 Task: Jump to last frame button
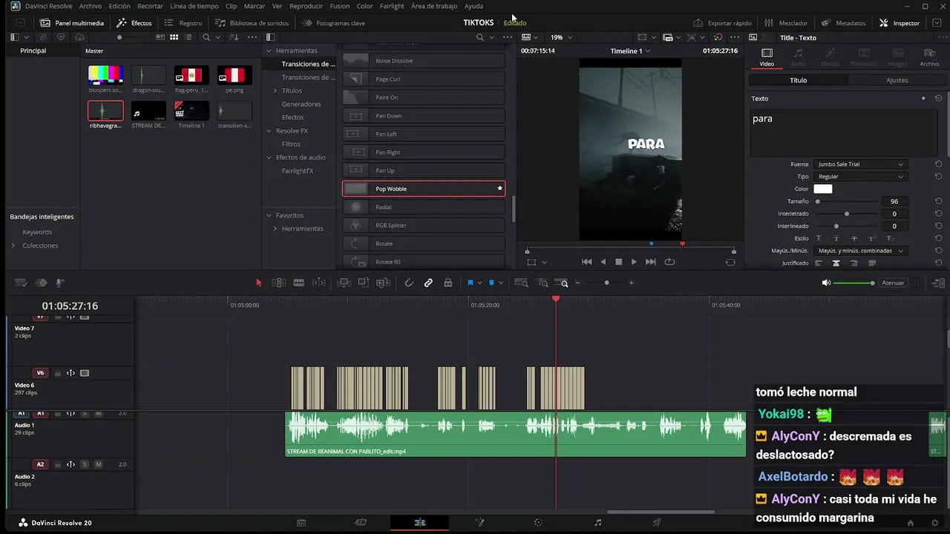[x=651, y=262]
